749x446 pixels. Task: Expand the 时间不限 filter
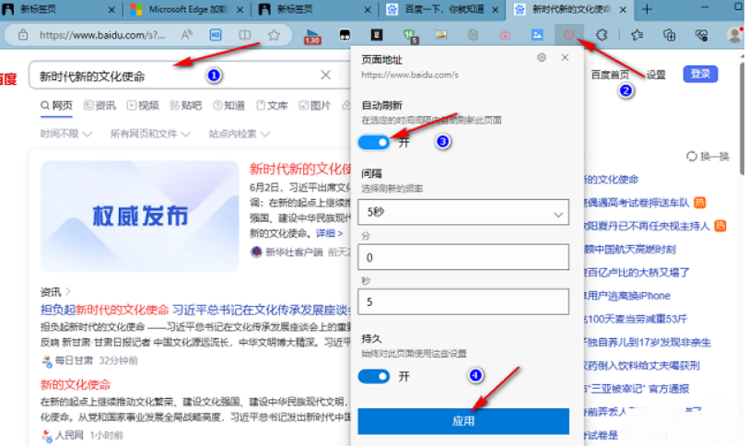point(66,134)
